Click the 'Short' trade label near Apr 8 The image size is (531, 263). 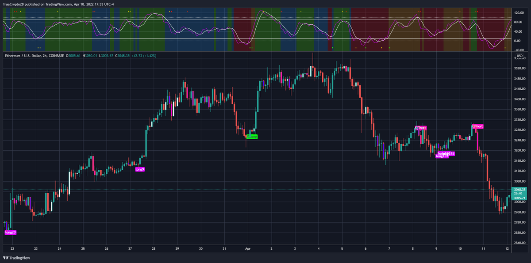click(421, 128)
